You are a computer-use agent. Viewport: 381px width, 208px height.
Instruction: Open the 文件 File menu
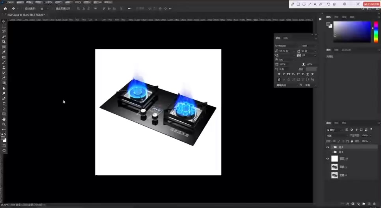[10, 2]
